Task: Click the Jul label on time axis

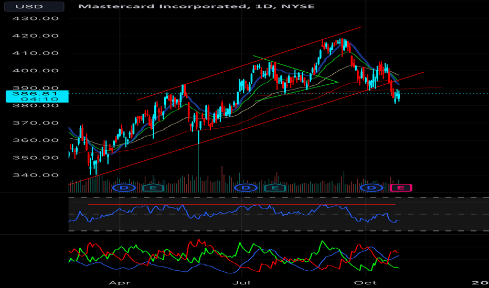Action: [x=242, y=283]
